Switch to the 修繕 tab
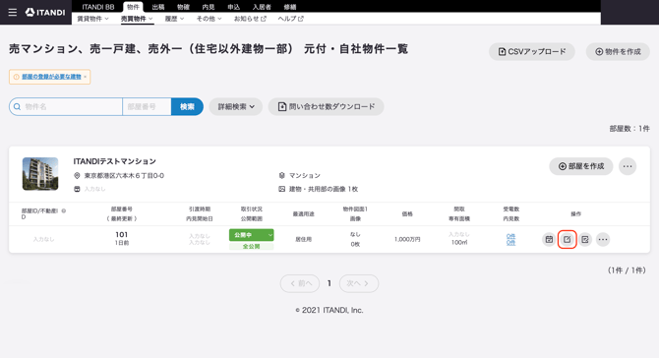The width and height of the screenshot is (659, 358). [290, 7]
